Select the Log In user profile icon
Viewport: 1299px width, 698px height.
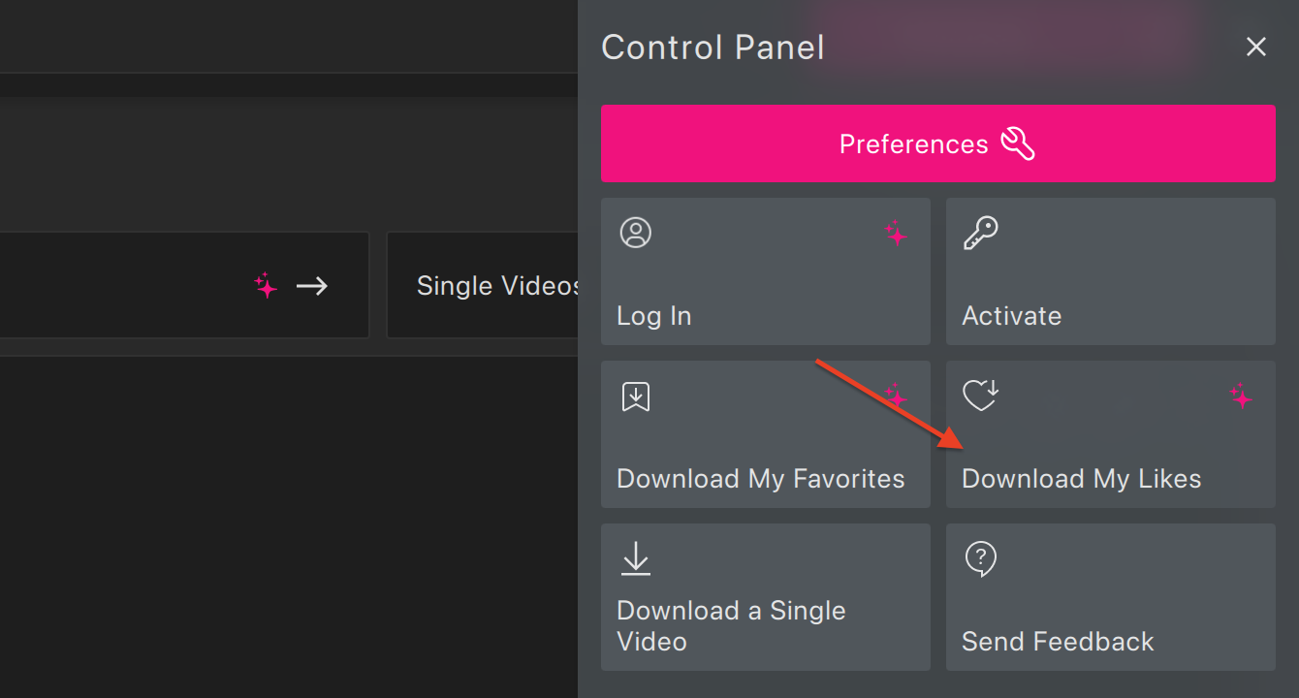tap(635, 233)
